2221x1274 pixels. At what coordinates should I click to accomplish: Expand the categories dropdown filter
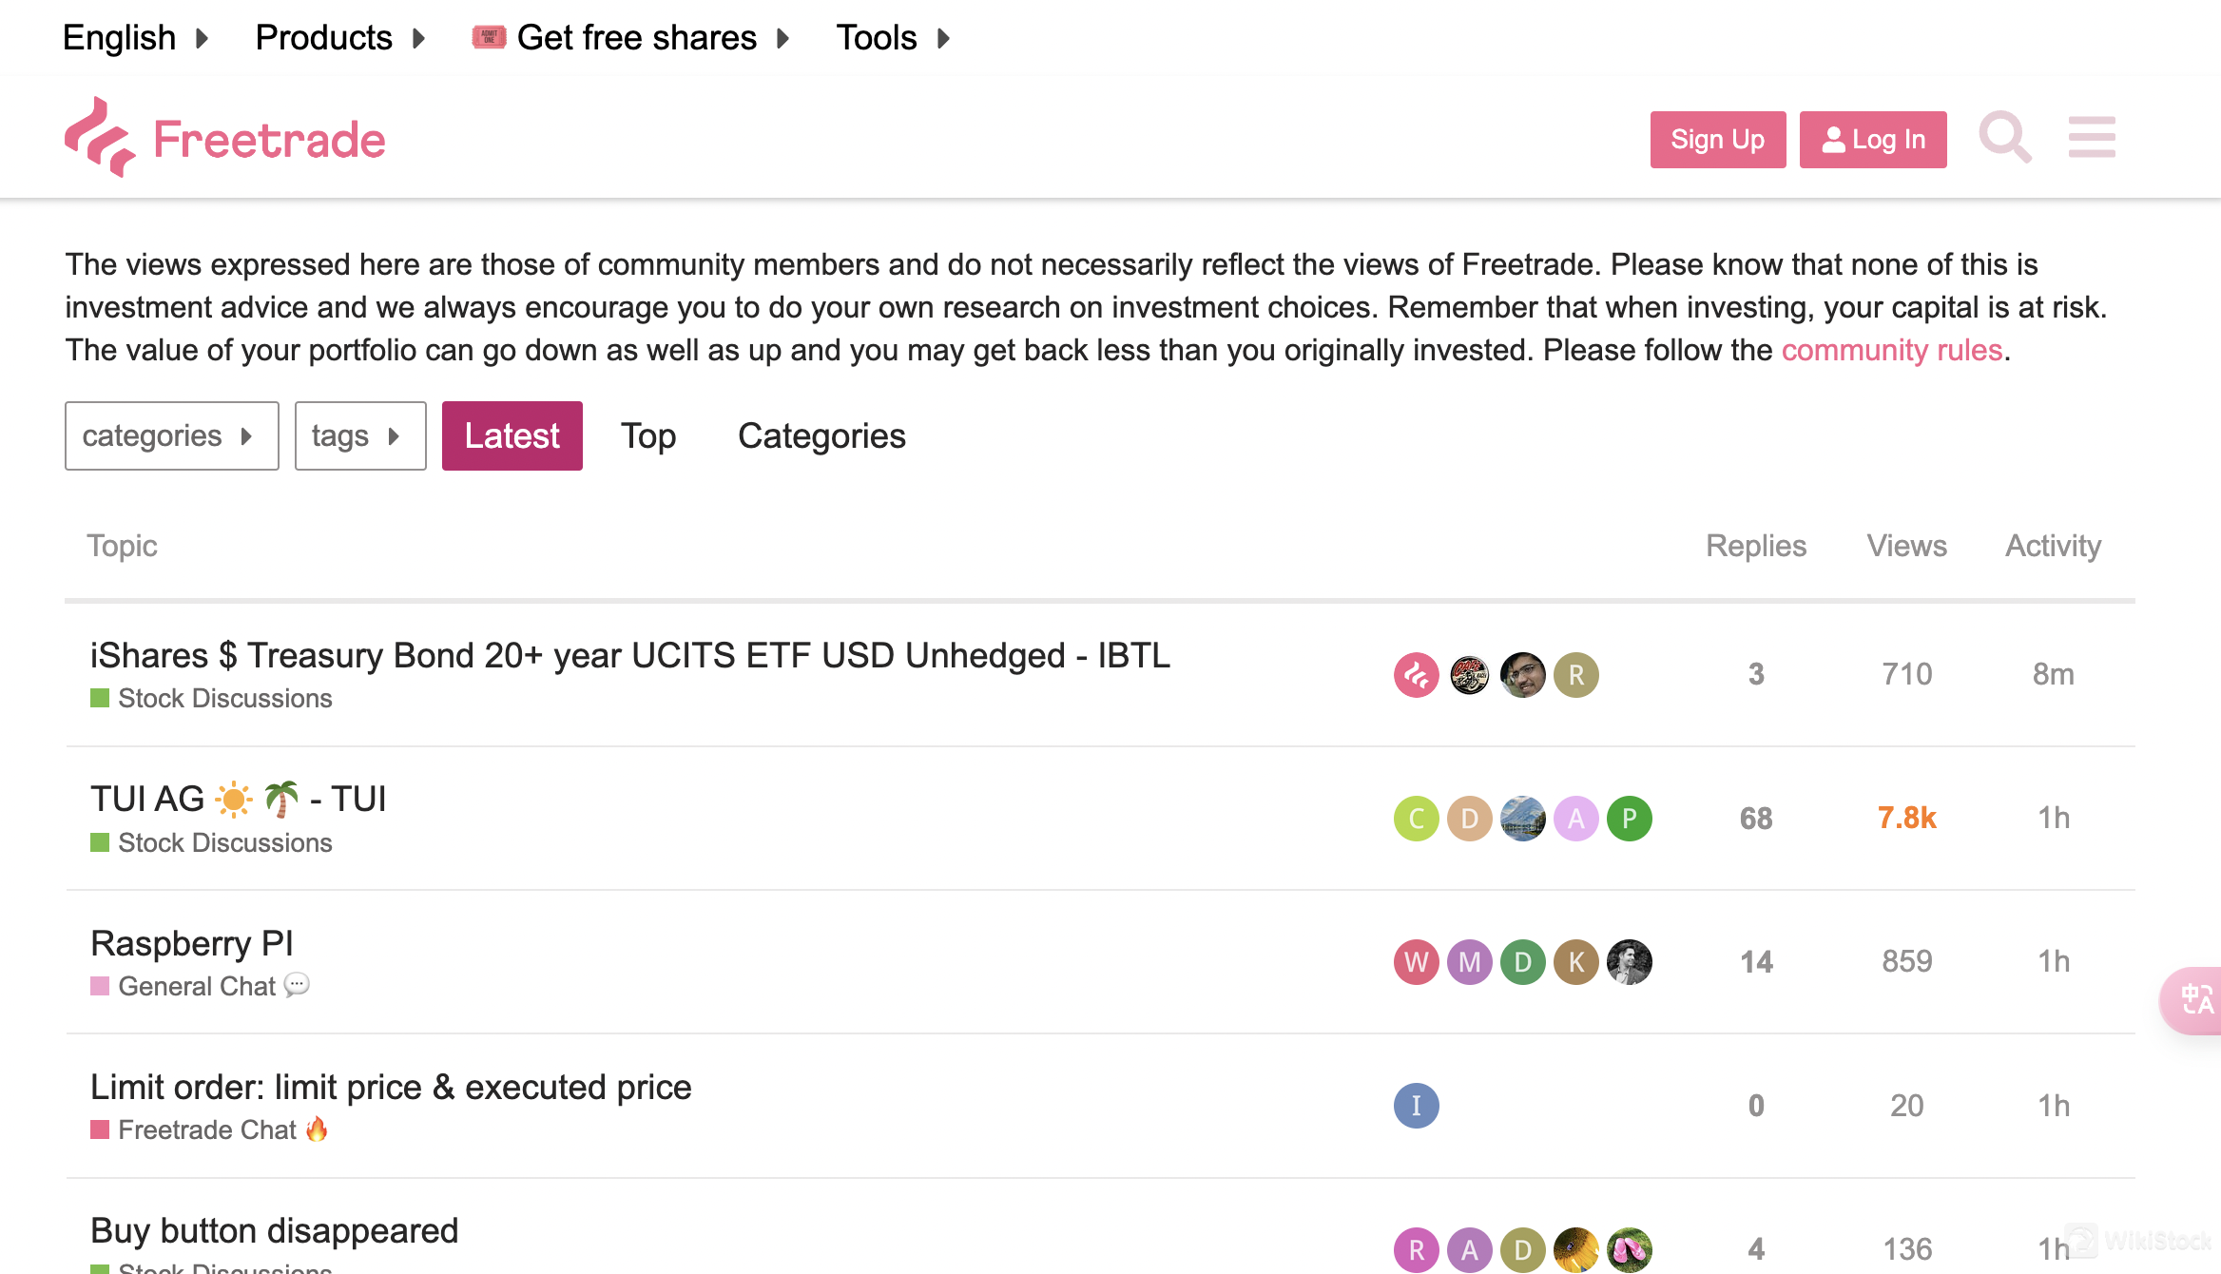click(x=171, y=436)
